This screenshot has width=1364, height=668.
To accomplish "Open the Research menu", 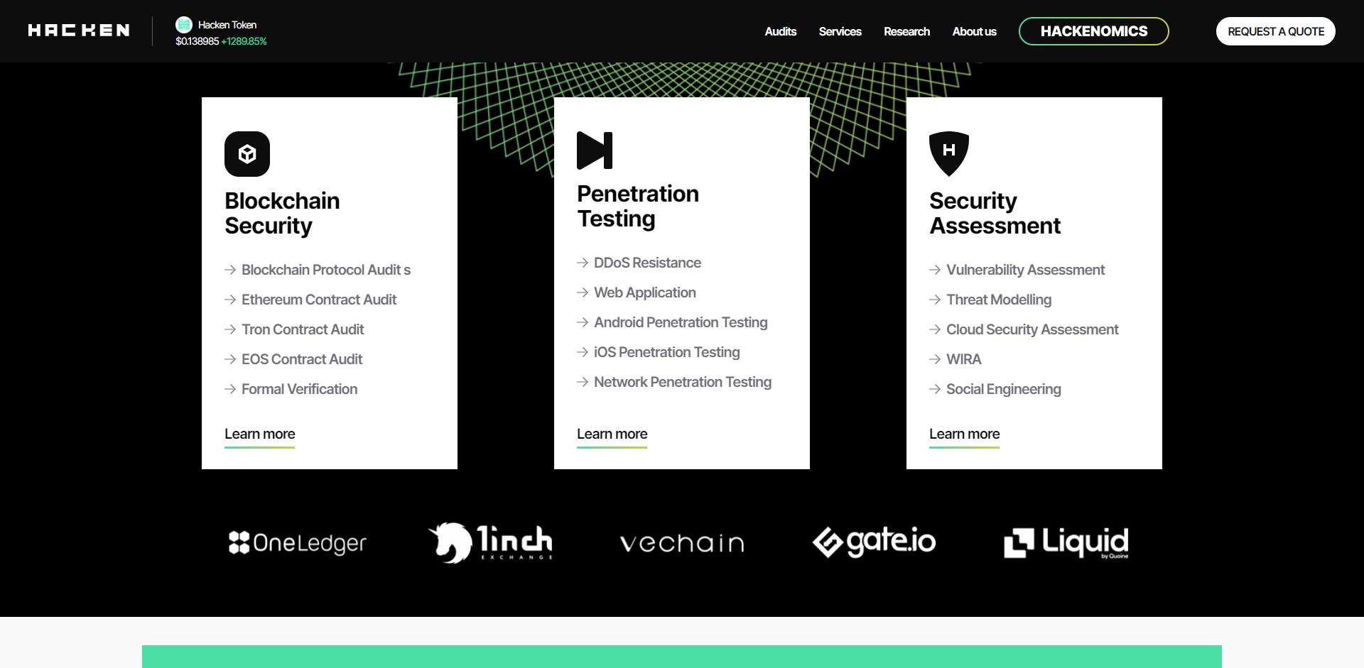I will tap(906, 31).
